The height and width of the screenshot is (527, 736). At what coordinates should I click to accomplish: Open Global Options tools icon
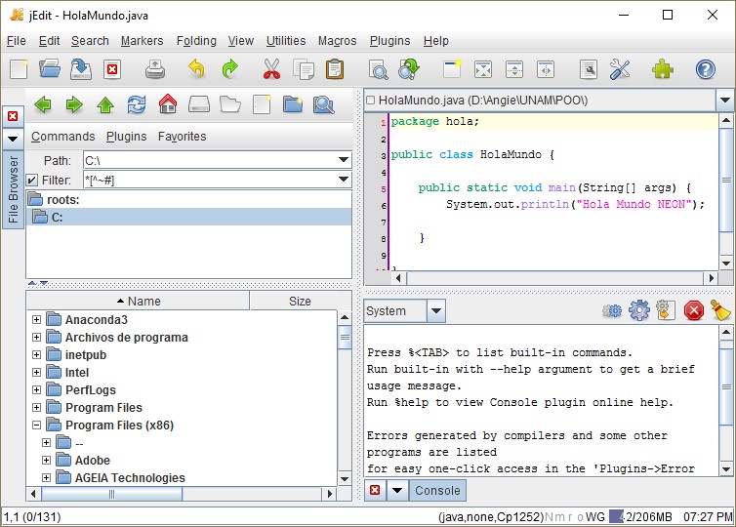tap(620, 69)
